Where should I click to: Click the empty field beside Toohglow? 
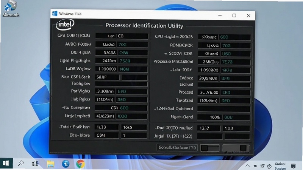[x=121, y=84]
